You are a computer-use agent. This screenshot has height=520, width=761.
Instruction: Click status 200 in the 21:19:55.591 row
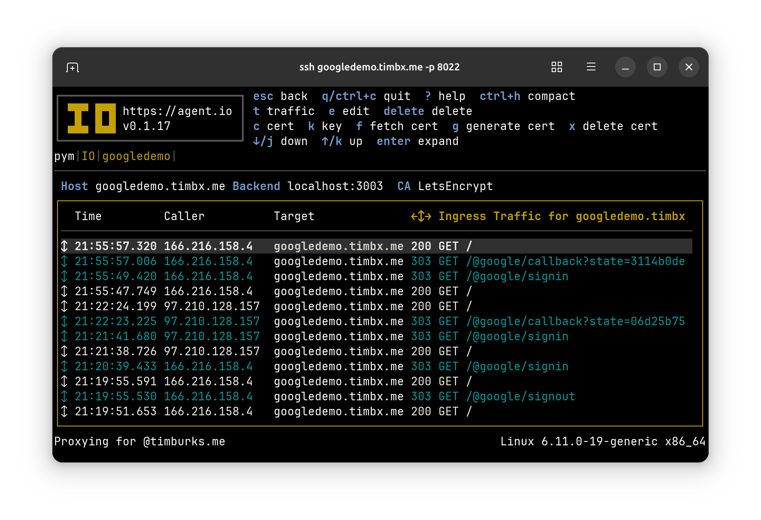tap(421, 381)
